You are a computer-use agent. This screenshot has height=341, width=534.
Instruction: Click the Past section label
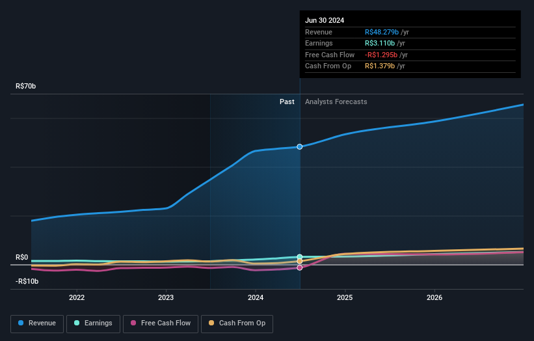coord(287,102)
